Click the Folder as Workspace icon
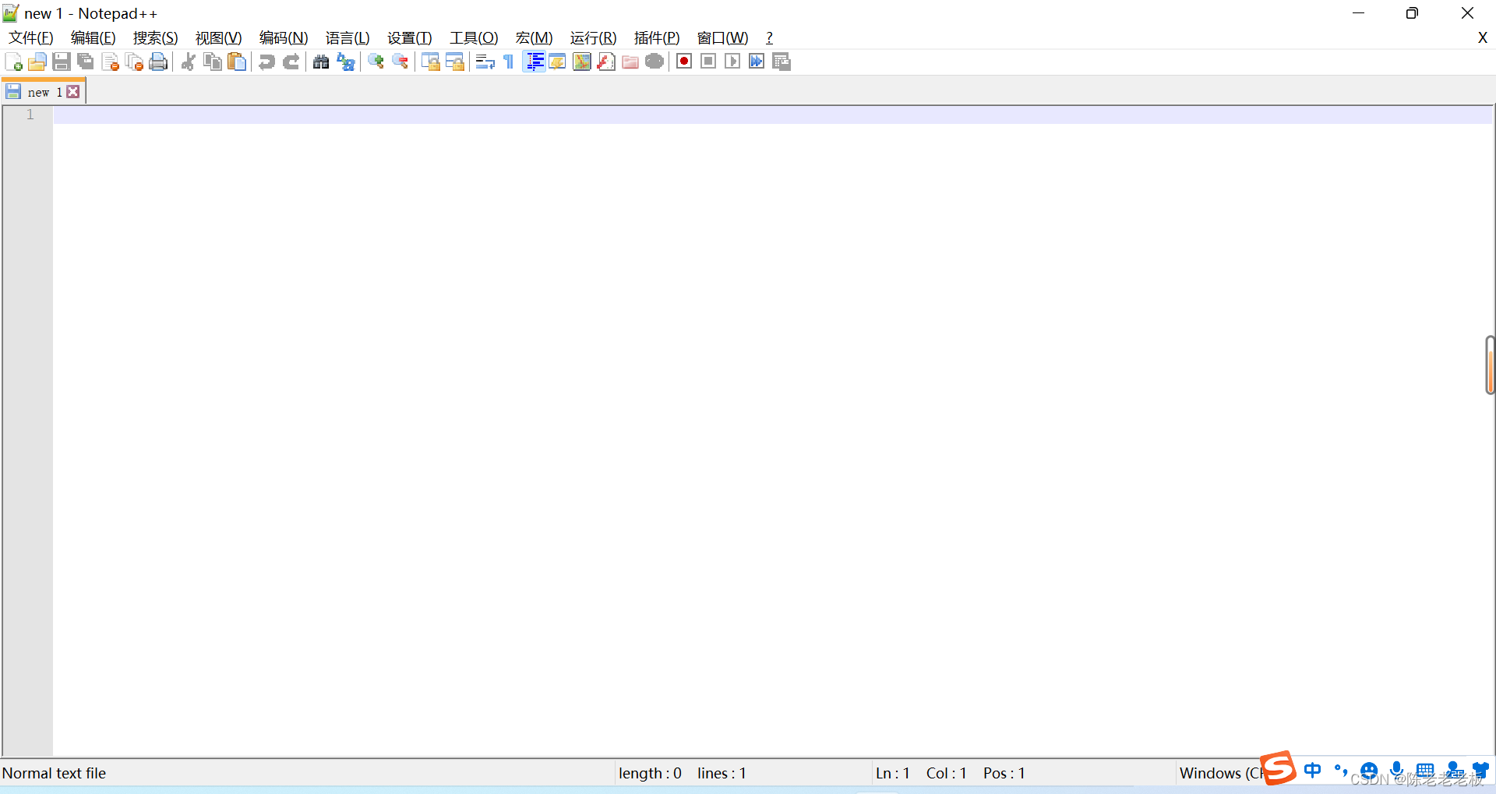This screenshot has height=794, width=1496. coord(630,62)
